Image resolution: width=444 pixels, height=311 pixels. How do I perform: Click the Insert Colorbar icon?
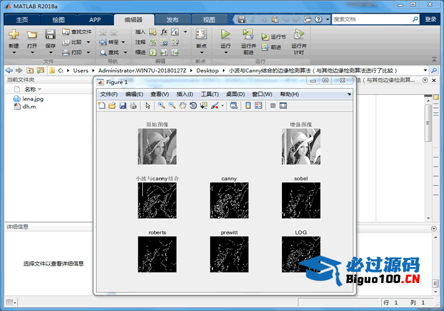[248, 106]
